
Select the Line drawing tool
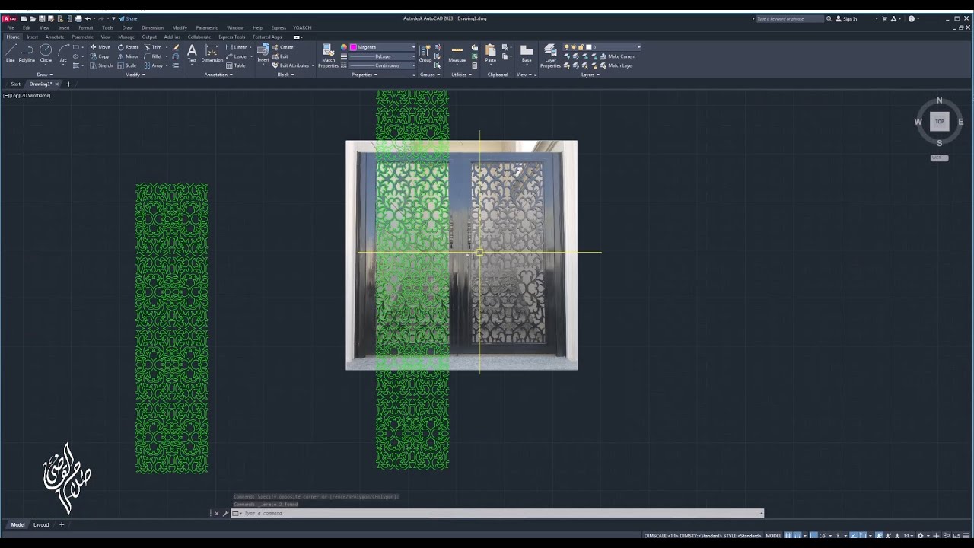tap(11, 53)
